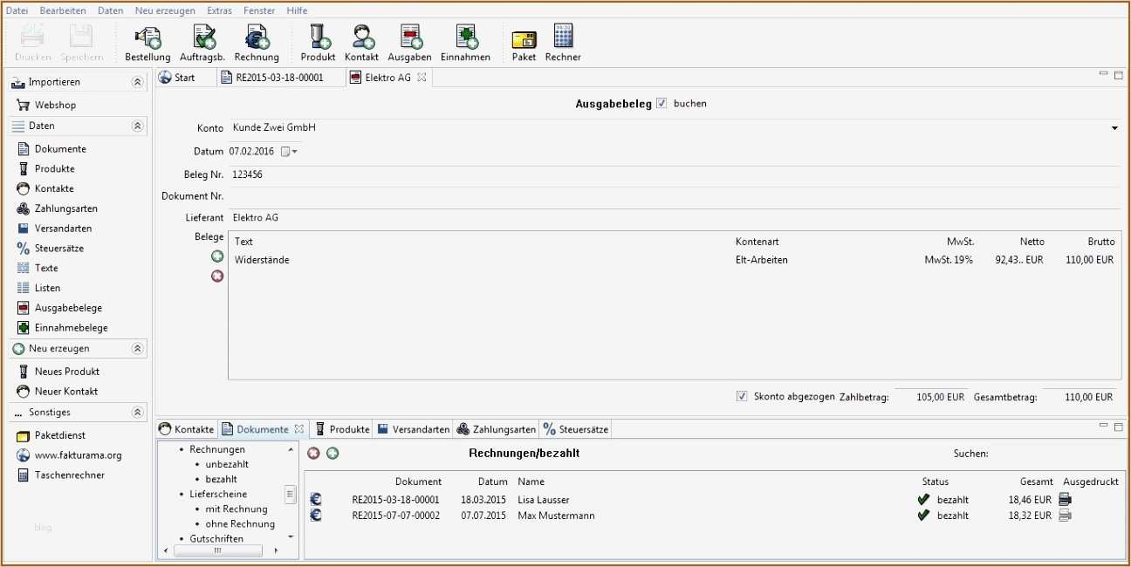
Task: Open the Datum calendar dropdown
Action: [x=291, y=151]
